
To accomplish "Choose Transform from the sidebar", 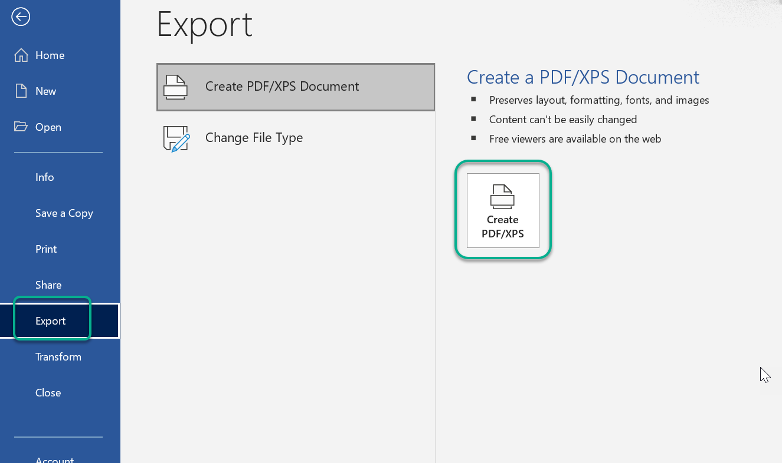I will (58, 357).
